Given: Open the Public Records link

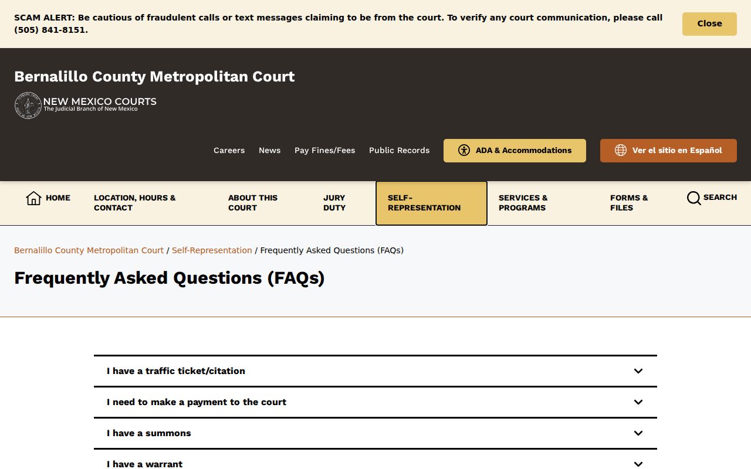Looking at the screenshot, I should coord(399,151).
